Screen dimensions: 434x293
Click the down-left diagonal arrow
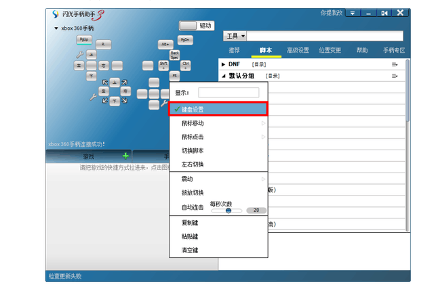click(105, 101)
